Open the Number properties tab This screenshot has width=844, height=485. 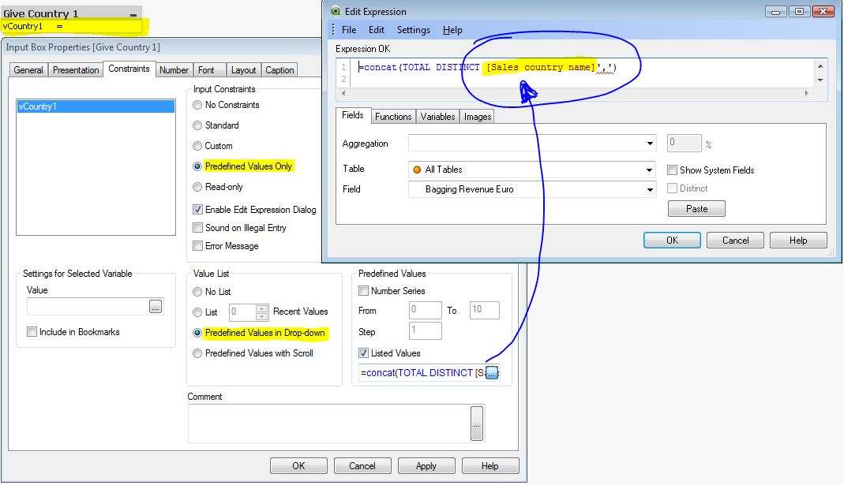(174, 70)
